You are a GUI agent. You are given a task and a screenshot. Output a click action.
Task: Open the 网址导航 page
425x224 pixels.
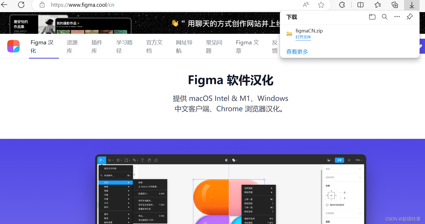tap(184, 46)
